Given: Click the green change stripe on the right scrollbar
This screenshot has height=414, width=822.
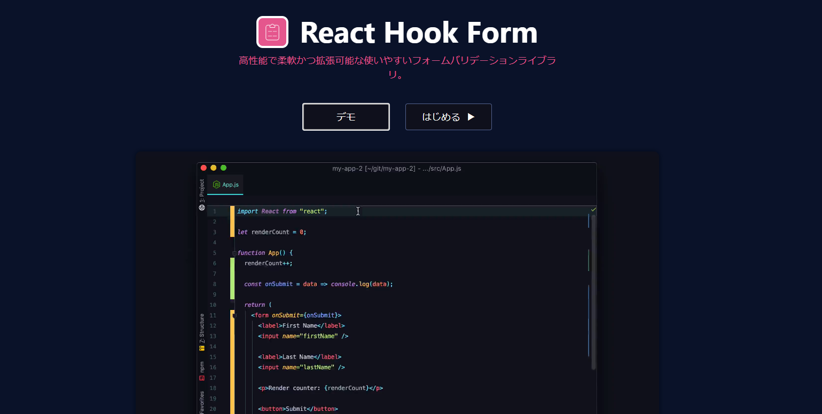Looking at the screenshot, I should [x=588, y=260].
